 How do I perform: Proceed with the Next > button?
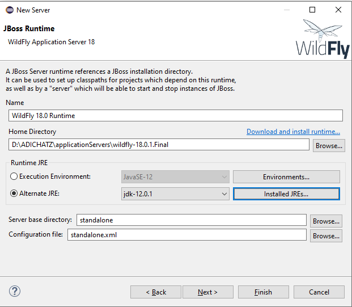coord(207,292)
